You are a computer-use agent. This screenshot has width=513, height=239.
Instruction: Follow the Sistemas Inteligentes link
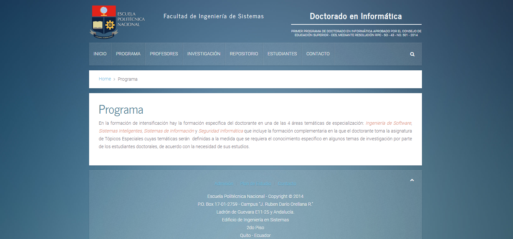120,131
